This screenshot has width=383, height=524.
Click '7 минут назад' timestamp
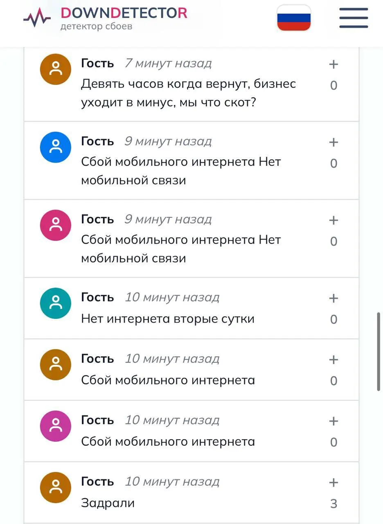coord(168,63)
